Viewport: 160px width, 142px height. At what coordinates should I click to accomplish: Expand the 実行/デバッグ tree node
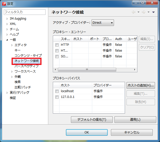[x=7, y=93]
